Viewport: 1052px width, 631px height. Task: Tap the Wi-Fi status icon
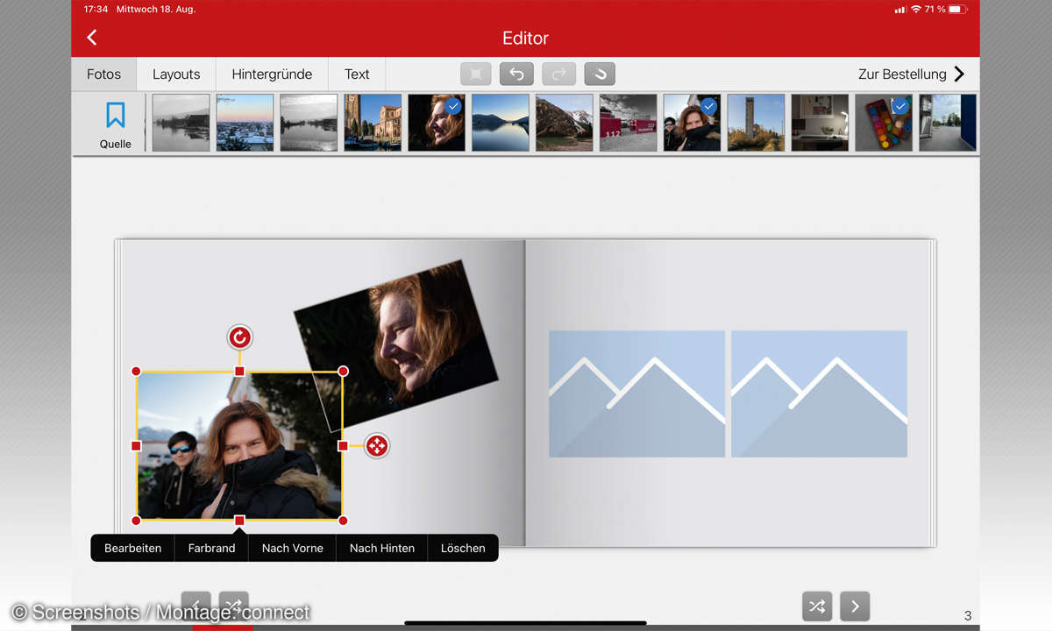[x=916, y=9]
